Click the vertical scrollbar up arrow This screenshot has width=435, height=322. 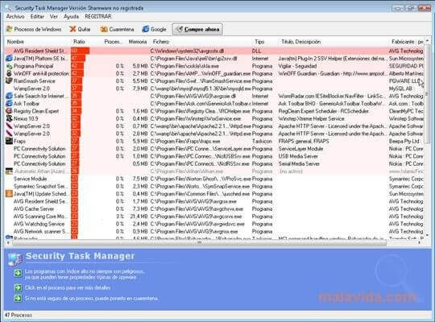point(427,41)
